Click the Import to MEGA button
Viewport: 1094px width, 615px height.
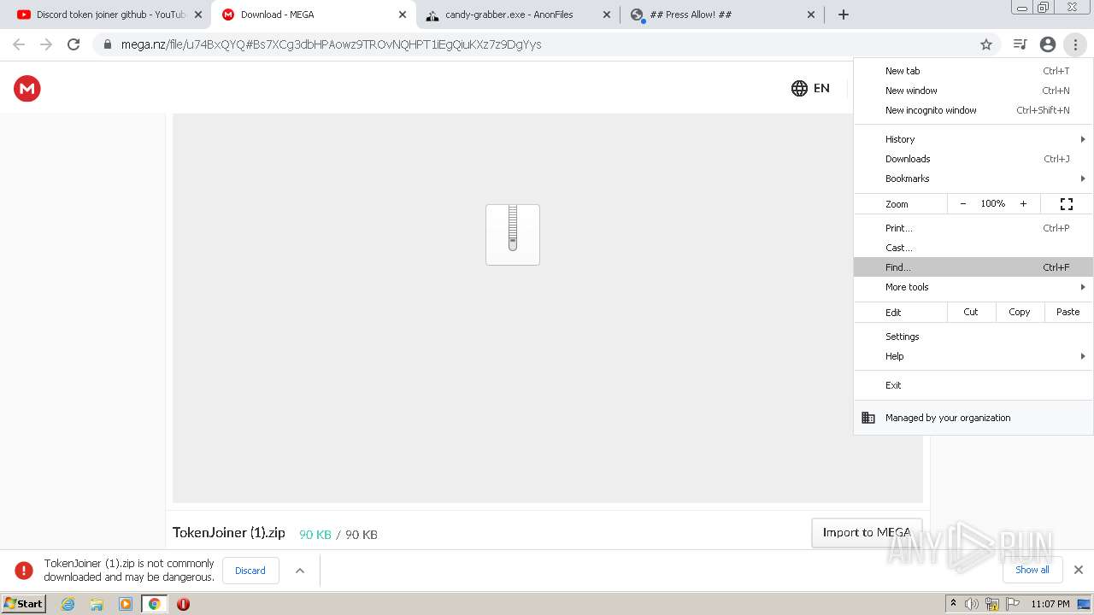[x=867, y=532]
